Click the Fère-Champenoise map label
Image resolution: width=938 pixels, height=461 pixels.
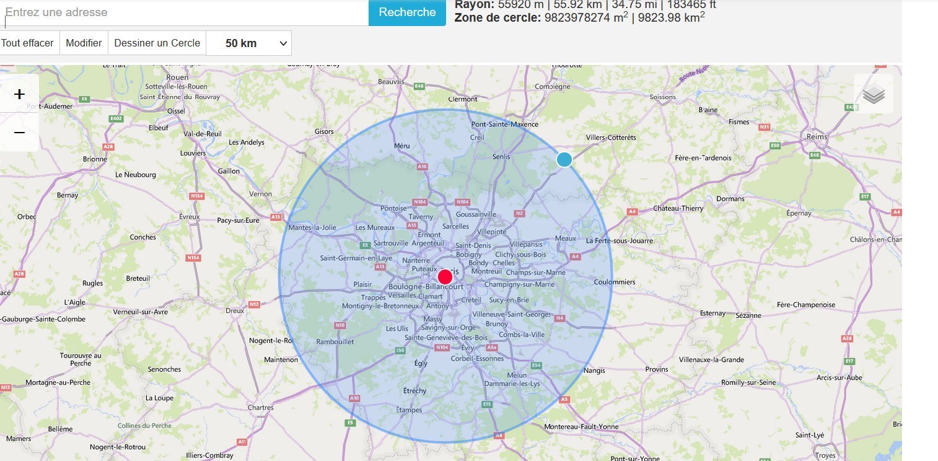(806, 305)
